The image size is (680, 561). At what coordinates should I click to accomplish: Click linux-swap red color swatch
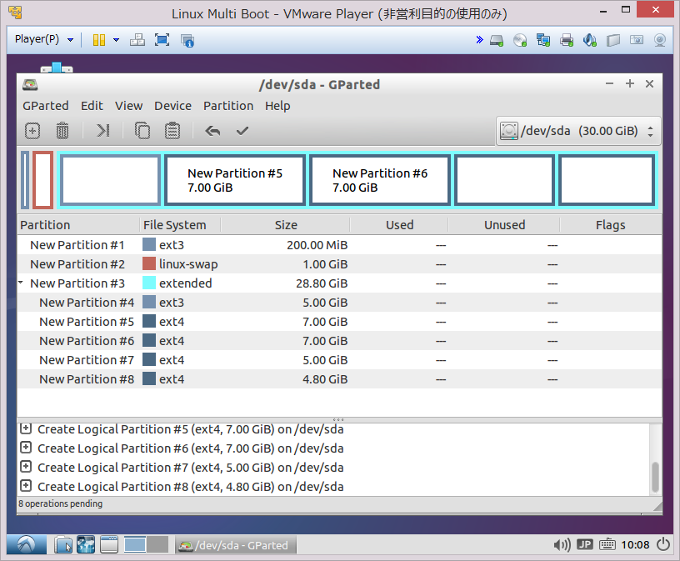pyautogui.click(x=149, y=263)
